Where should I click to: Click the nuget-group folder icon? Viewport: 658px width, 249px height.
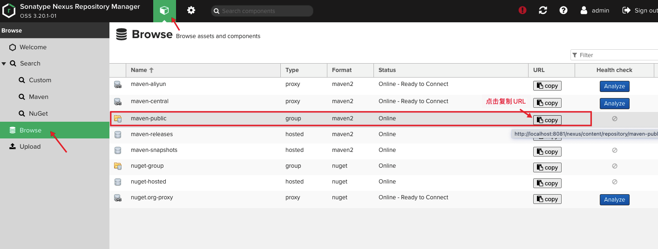pos(118,166)
